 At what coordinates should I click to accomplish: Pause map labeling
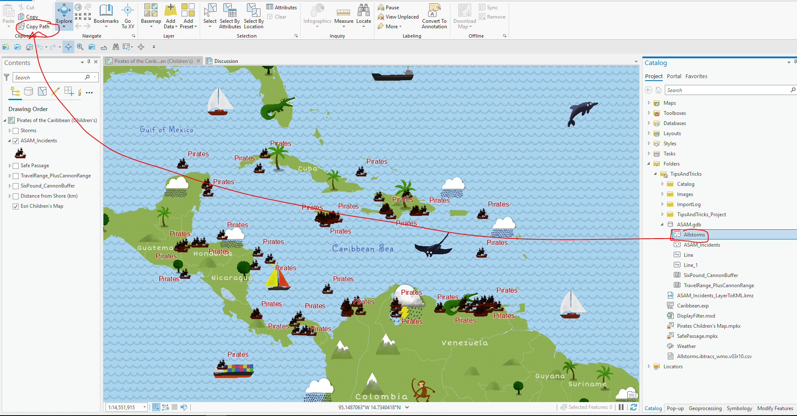388,7
